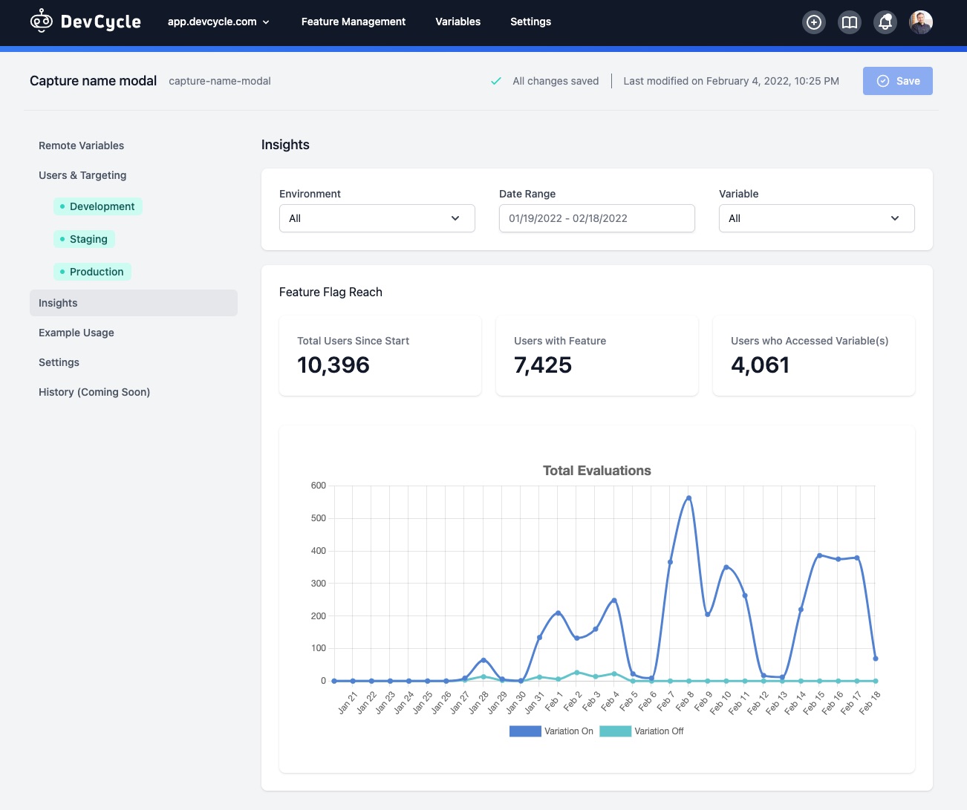This screenshot has width=967, height=810.
Task: Select the Production environment tag
Action: click(93, 272)
